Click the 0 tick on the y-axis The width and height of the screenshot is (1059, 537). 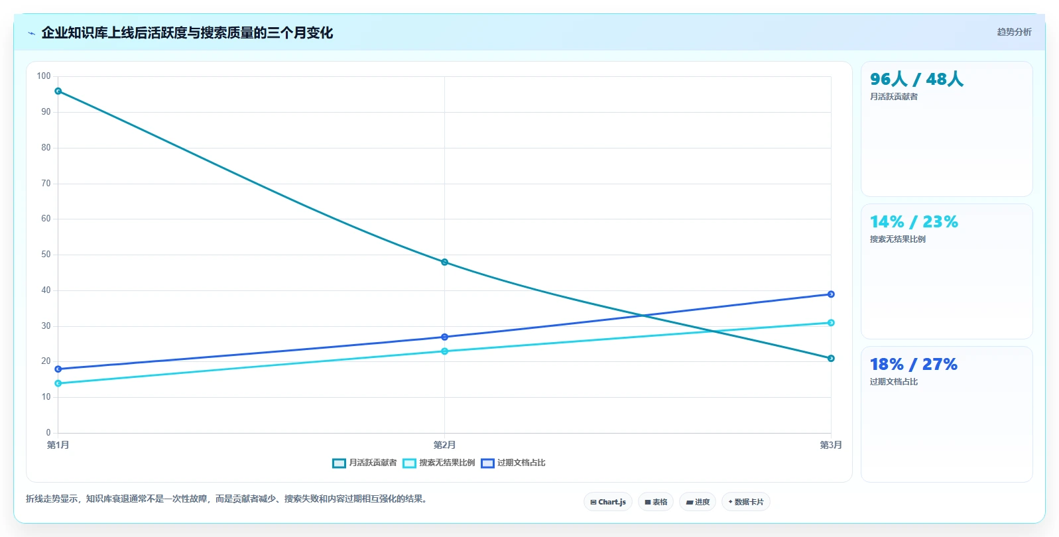point(48,433)
